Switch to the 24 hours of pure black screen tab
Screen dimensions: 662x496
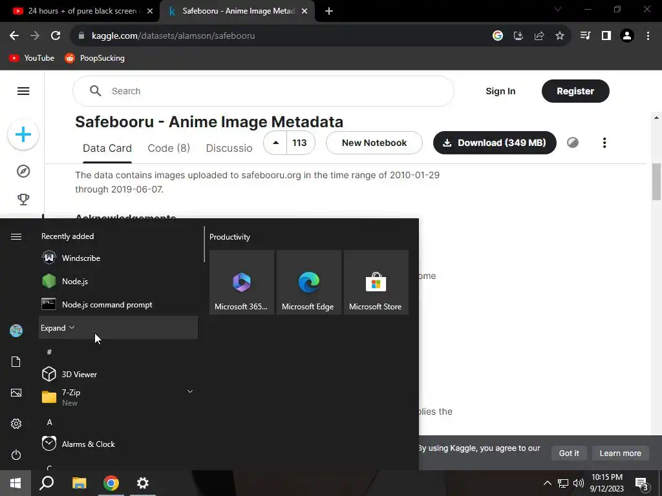click(x=82, y=11)
